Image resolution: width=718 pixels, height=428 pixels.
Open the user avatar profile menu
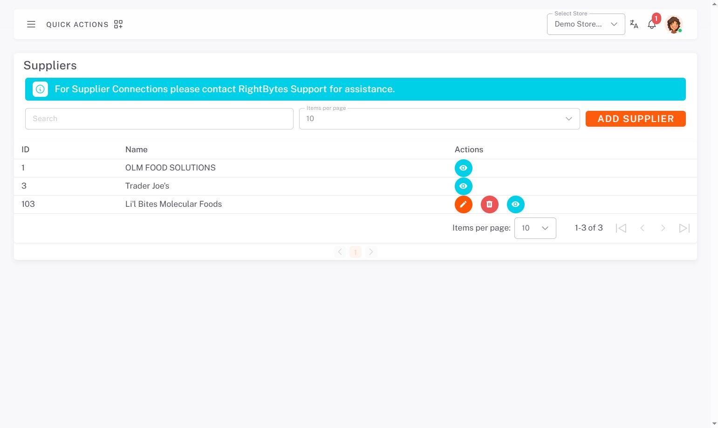[x=674, y=24]
